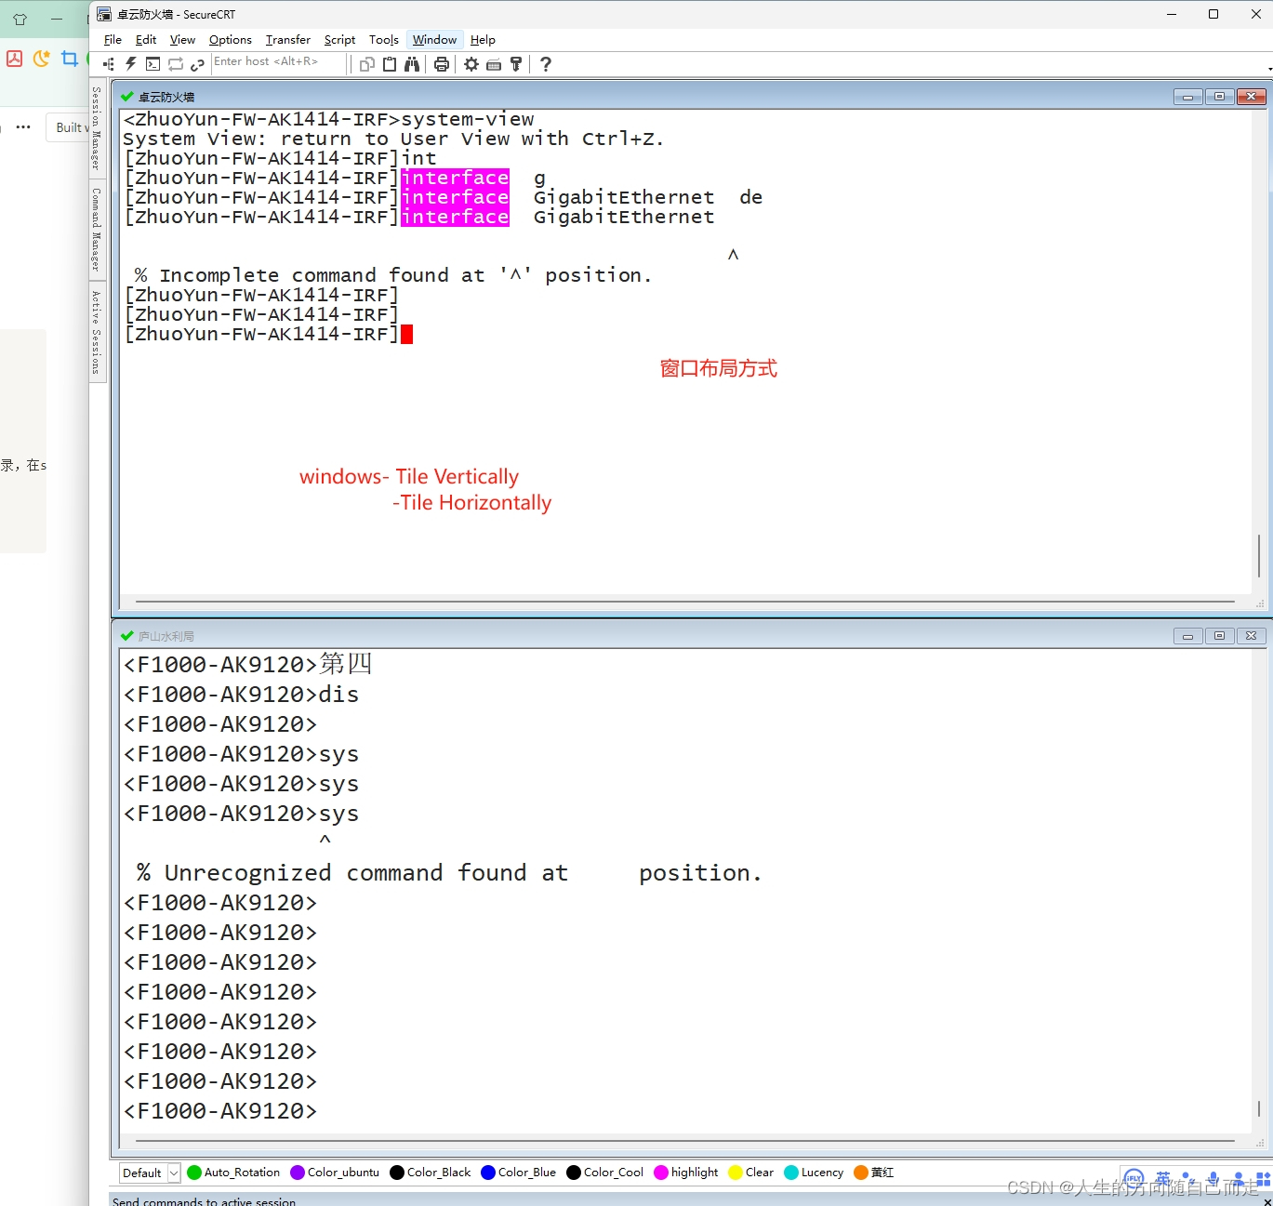
Task: Click 'Incomplete command found' text line
Action: click(x=393, y=275)
